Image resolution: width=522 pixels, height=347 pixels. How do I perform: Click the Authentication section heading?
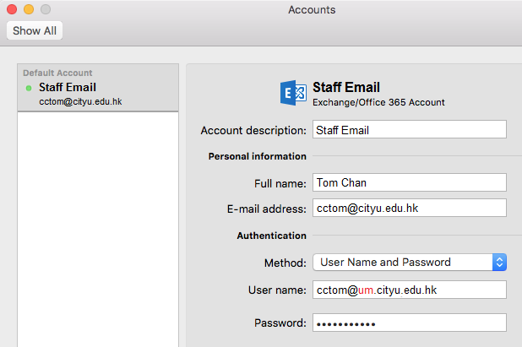click(270, 236)
